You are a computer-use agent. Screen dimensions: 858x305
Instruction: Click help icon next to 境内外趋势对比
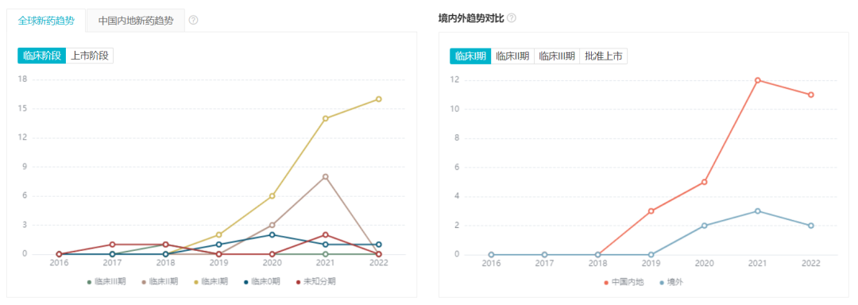[512, 18]
